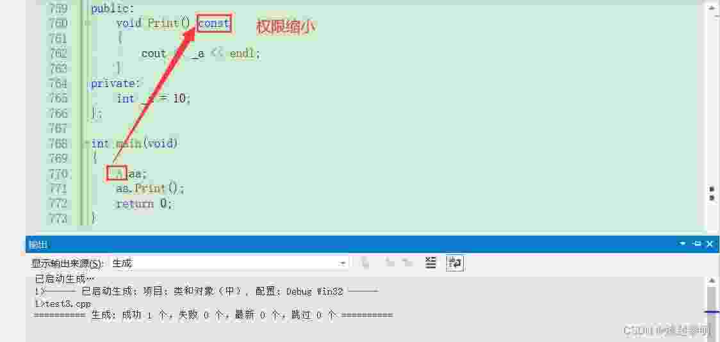Click the find message in code icon
The height and width of the screenshot is (342, 720).
coord(366,263)
